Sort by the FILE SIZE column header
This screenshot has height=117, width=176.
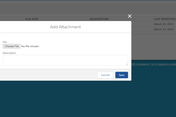(x=32, y=19)
